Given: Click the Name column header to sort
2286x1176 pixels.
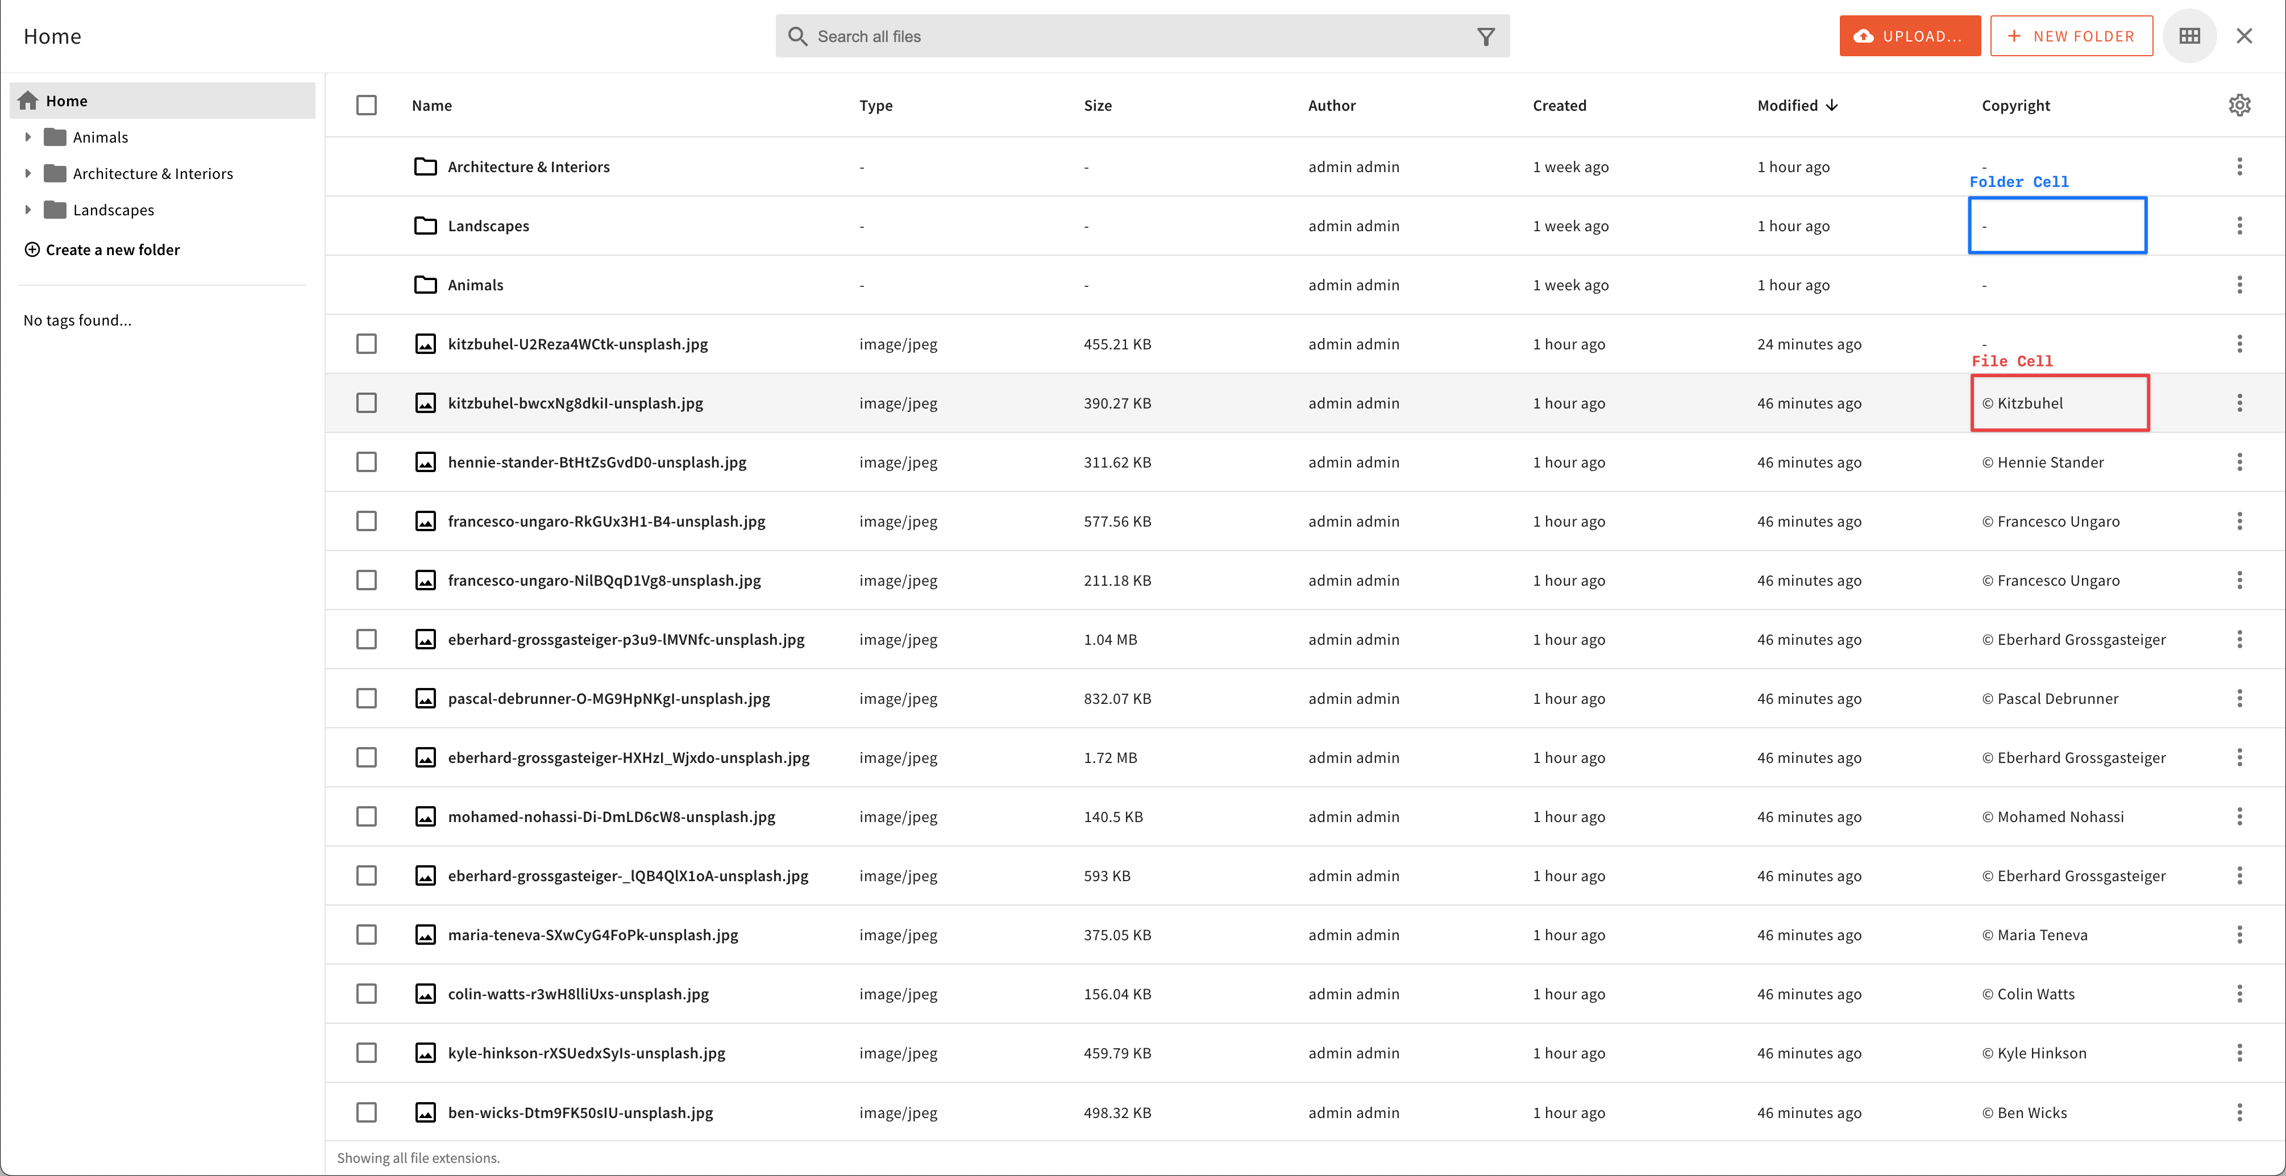Looking at the screenshot, I should point(430,105).
